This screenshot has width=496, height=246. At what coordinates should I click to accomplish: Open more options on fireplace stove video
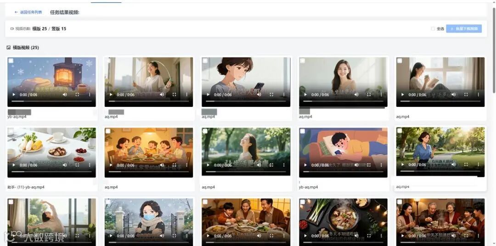click(x=90, y=95)
